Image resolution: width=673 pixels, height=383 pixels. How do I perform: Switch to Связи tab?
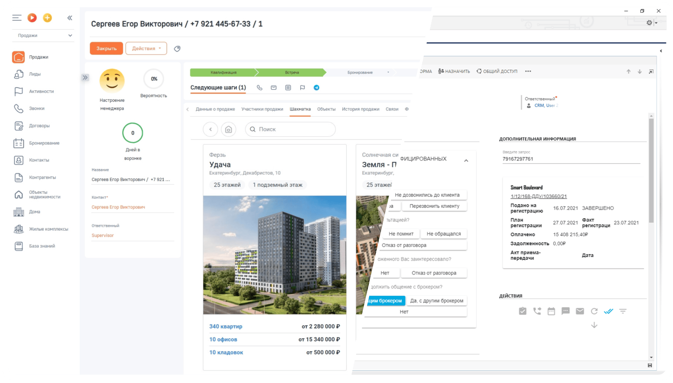click(x=392, y=109)
